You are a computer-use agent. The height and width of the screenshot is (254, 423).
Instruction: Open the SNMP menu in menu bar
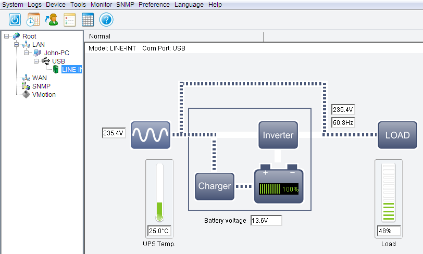coord(125,5)
